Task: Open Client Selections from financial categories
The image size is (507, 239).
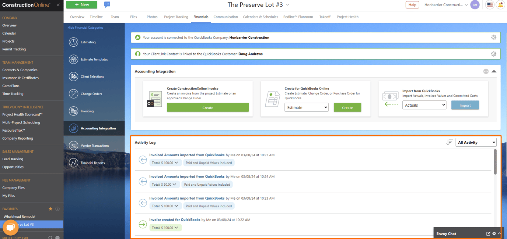Action: click(74, 76)
